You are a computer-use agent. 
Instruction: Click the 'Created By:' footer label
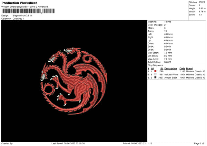click(7, 144)
